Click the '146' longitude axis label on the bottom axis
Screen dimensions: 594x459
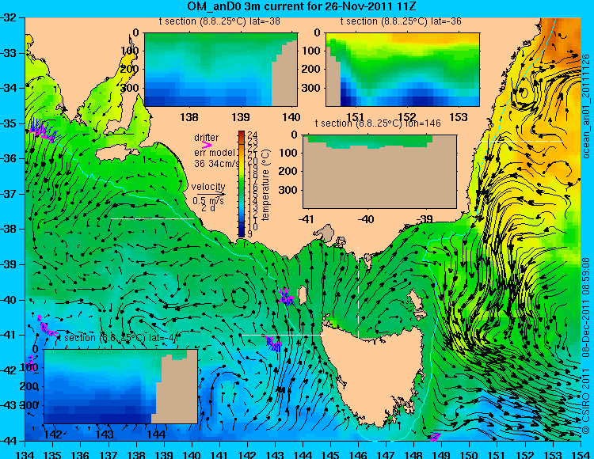[x=358, y=454]
